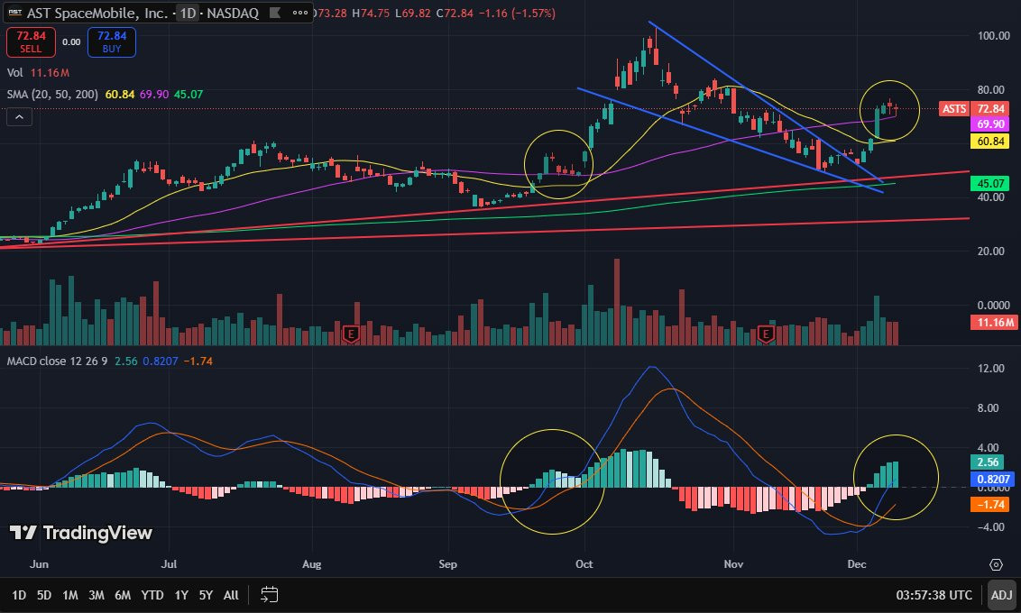This screenshot has height=613, width=1021.
Task: Click the yellow 60.84 value in SMA legend
Action: click(120, 95)
